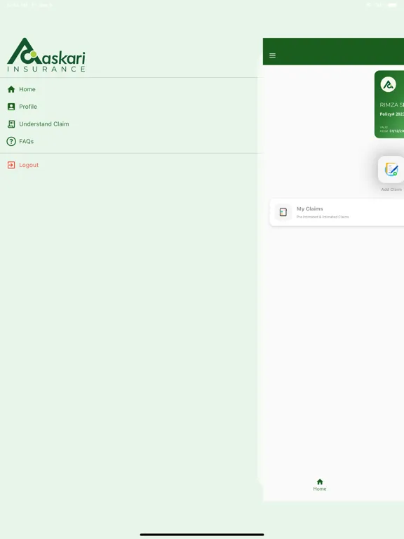Open the hamburger menu icon
This screenshot has height=539, width=404.
(272, 55)
